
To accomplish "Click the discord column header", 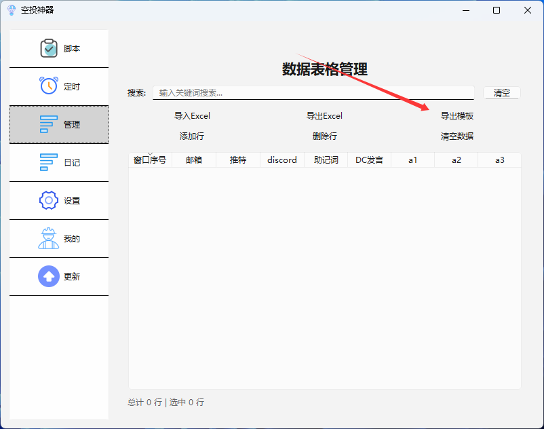I will click(x=281, y=160).
